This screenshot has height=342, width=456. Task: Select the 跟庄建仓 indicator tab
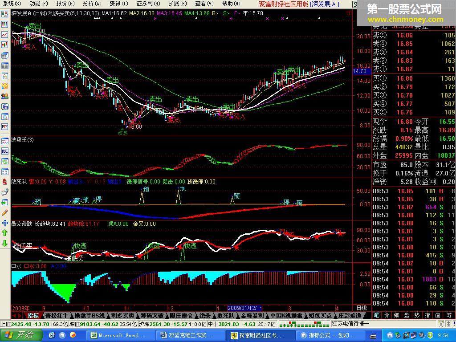point(182,316)
